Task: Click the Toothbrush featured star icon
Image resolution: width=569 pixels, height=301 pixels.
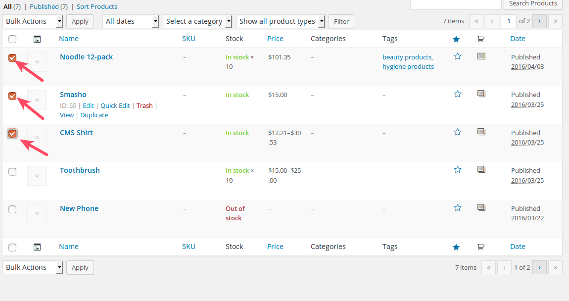Action: click(x=458, y=170)
